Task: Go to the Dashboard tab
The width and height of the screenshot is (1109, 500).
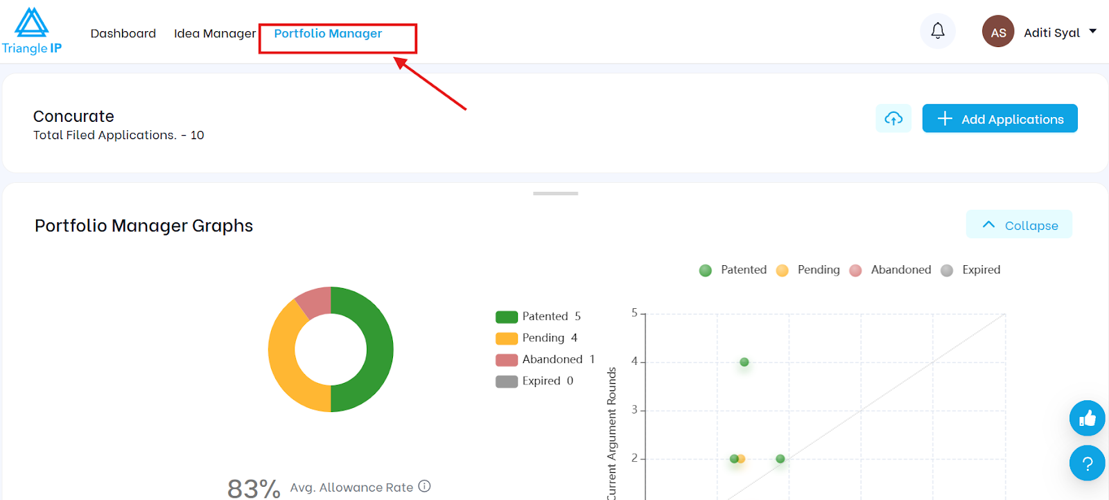Action: [x=123, y=33]
